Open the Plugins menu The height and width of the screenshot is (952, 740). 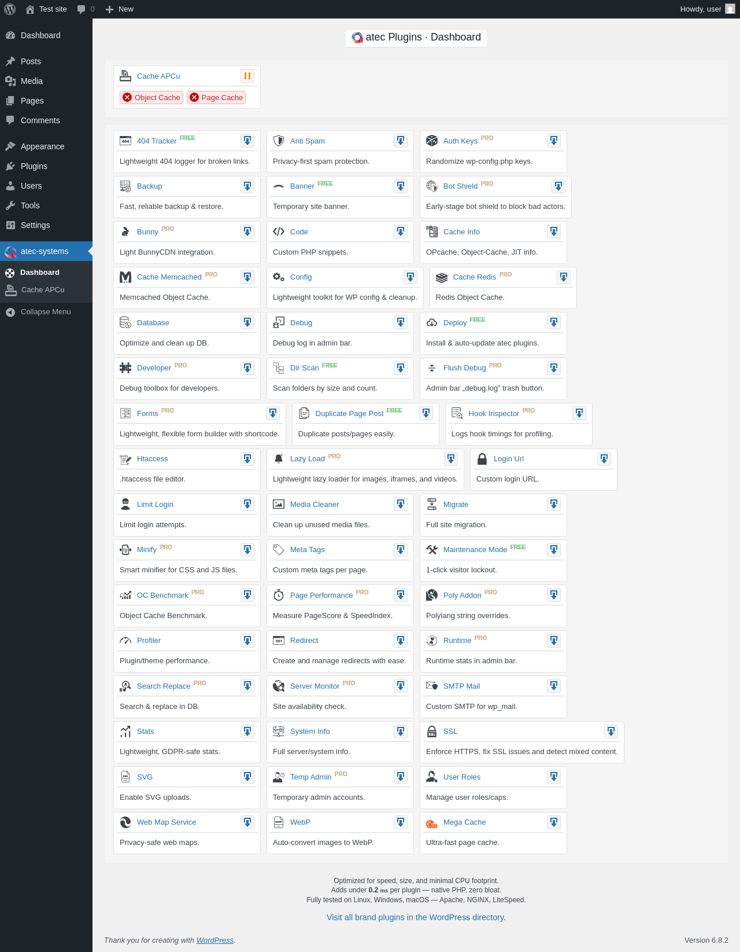click(46, 166)
